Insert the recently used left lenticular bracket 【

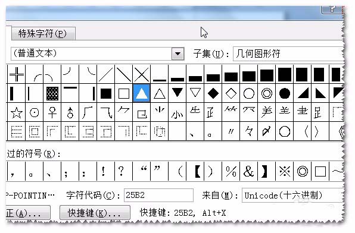pyautogui.click(x=195, y=171)
